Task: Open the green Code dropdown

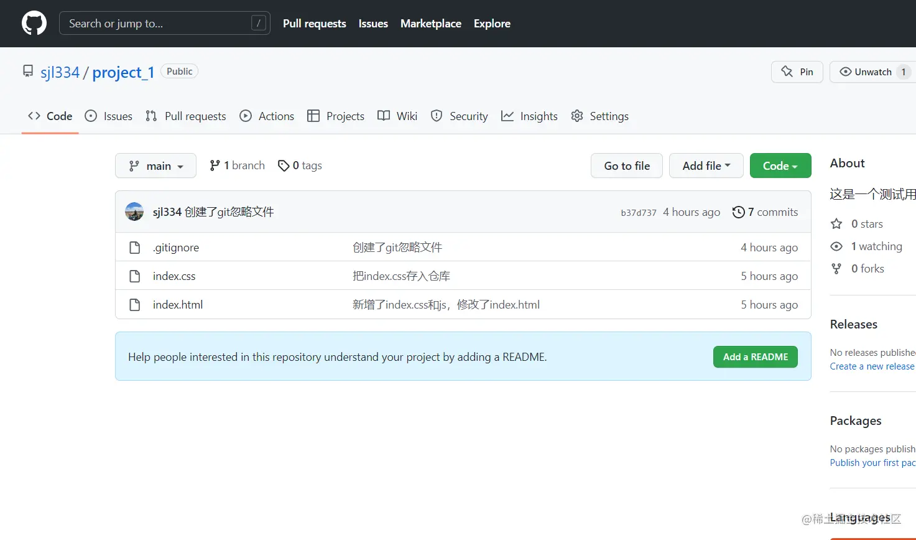Action: click(780, 165)
